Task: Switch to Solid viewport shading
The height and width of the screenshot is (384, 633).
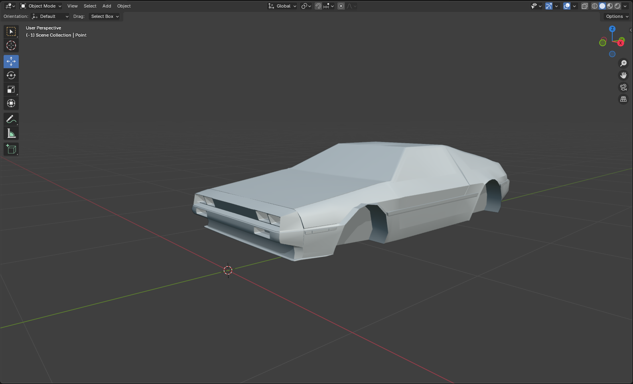Action: pyautogui.click(x=602, y=6)
